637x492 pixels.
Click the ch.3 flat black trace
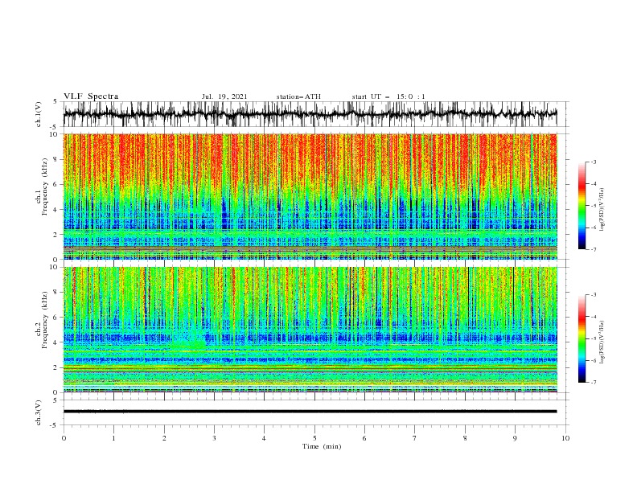[310, 412]
